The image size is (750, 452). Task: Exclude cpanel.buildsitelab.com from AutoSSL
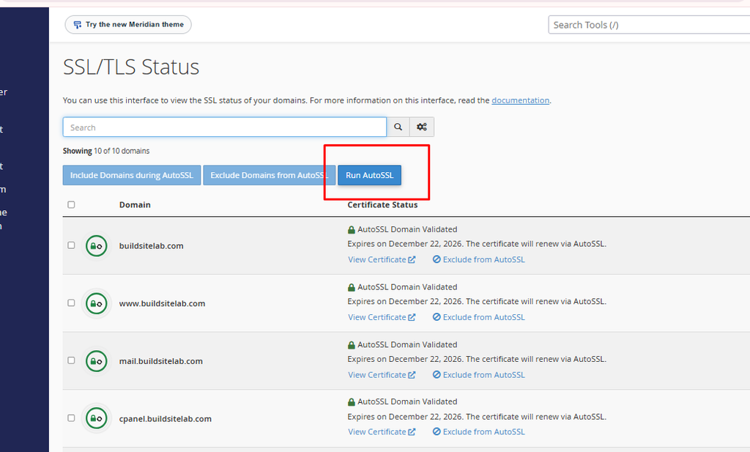tap(479, 431)
